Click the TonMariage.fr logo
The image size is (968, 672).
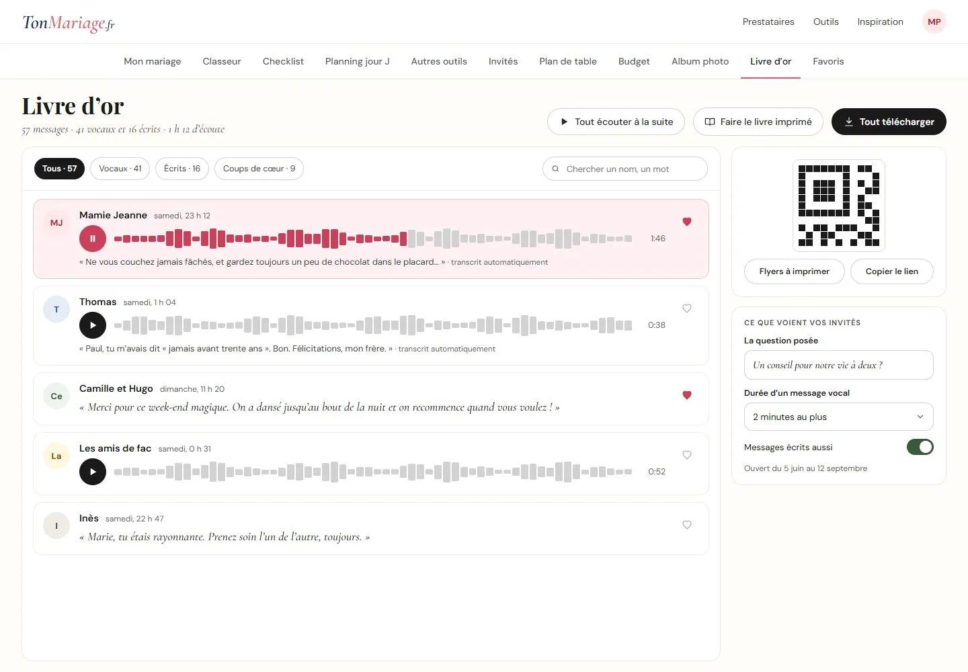click(69, 23)
